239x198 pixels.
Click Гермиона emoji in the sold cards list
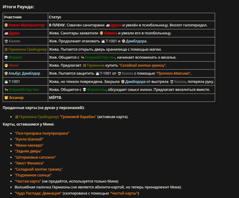tap(17, 117)
